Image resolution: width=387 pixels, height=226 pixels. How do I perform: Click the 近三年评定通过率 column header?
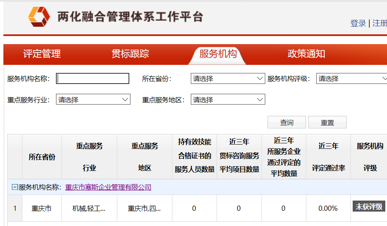coord(329,157)
